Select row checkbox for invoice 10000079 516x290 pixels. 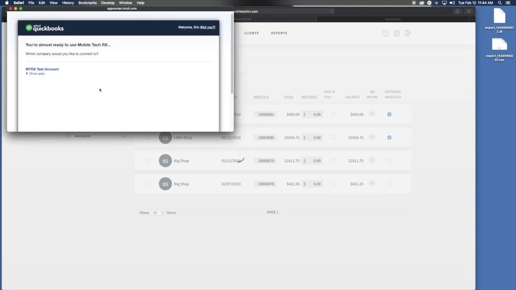pyautogui.click(x=147, y=161)
